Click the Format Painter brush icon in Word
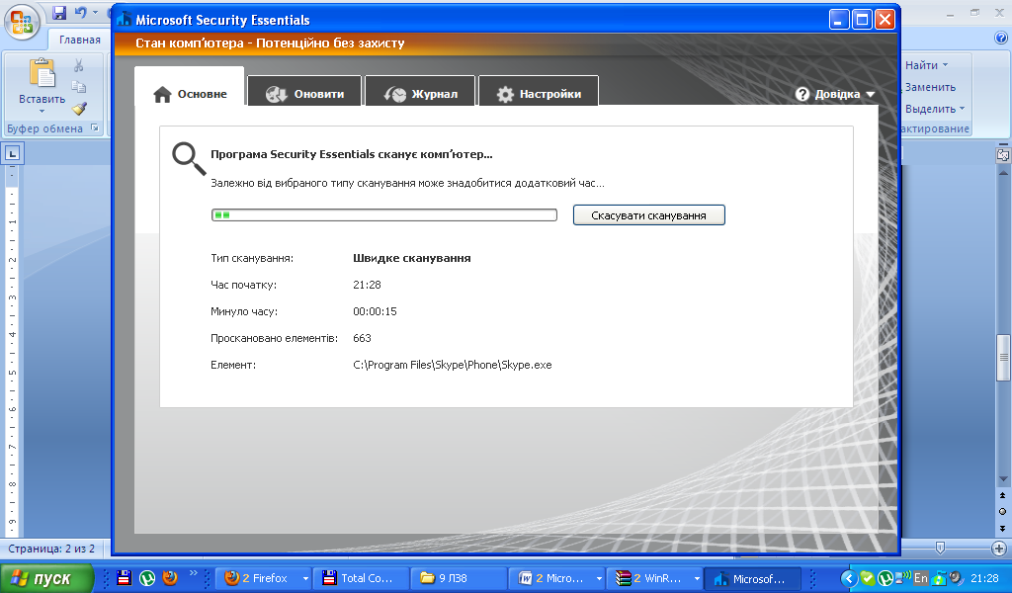1012x593 pixels. (79, 108)
